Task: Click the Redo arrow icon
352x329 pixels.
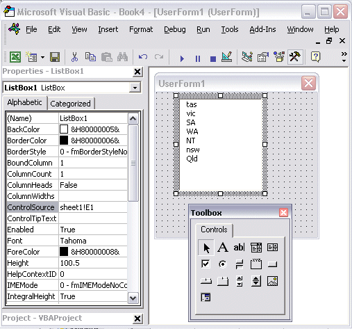Action: [159, 57]
